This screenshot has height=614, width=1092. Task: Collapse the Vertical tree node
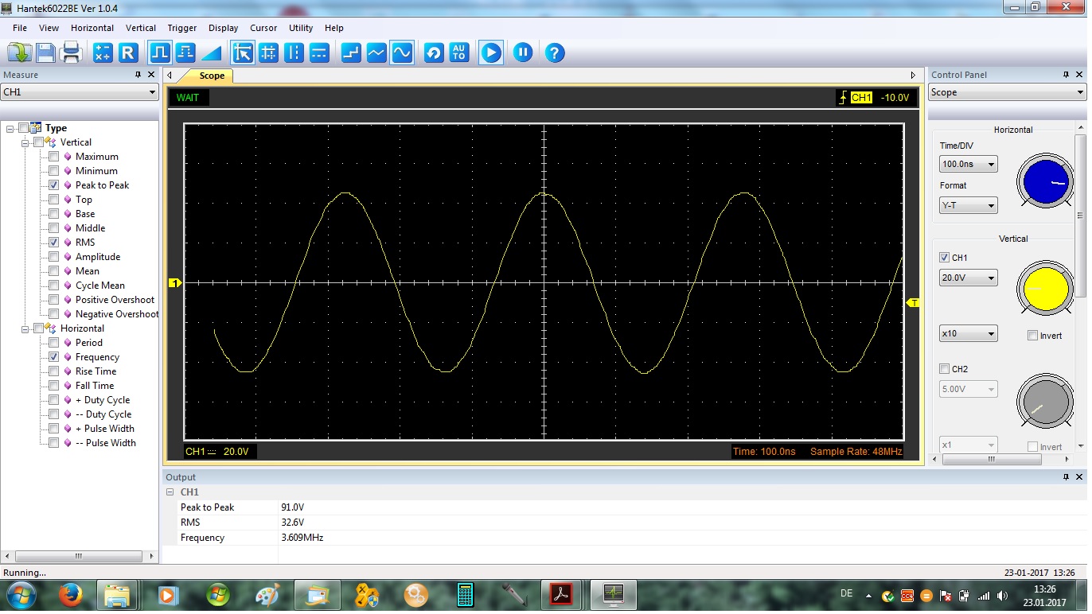[26, 142]
